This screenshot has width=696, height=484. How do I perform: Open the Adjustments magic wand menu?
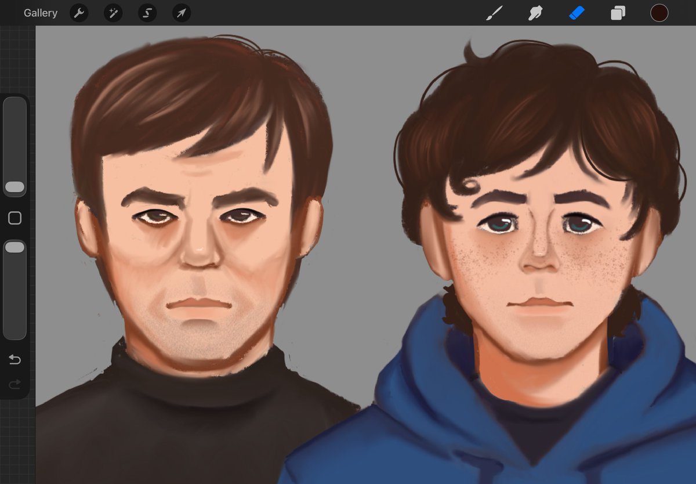113,13
